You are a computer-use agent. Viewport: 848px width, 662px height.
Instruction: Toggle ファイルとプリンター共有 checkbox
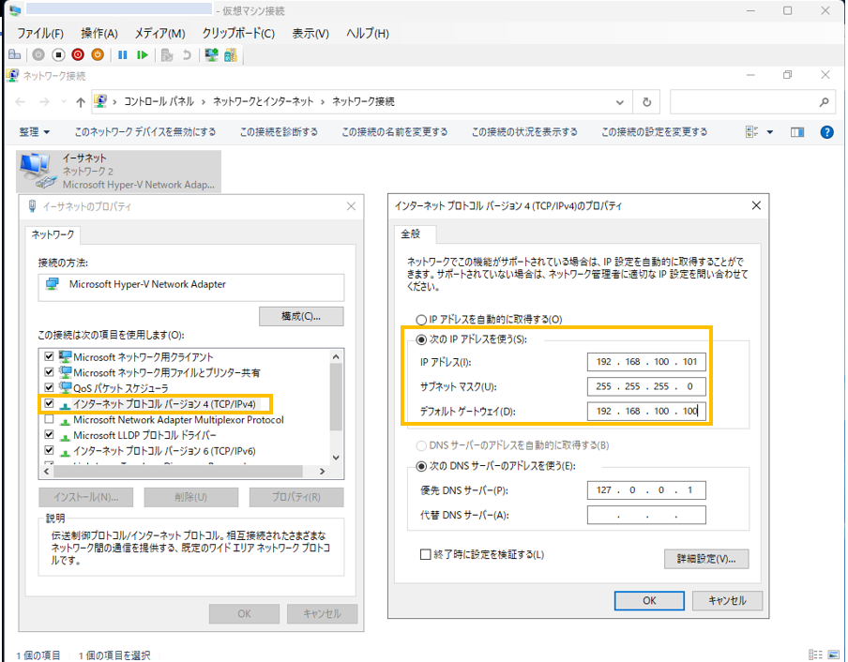(x=49, y=372)
